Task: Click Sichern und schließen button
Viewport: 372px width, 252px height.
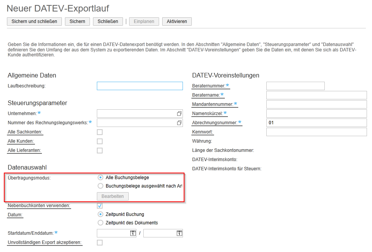Action: click(x=35, y=21)
